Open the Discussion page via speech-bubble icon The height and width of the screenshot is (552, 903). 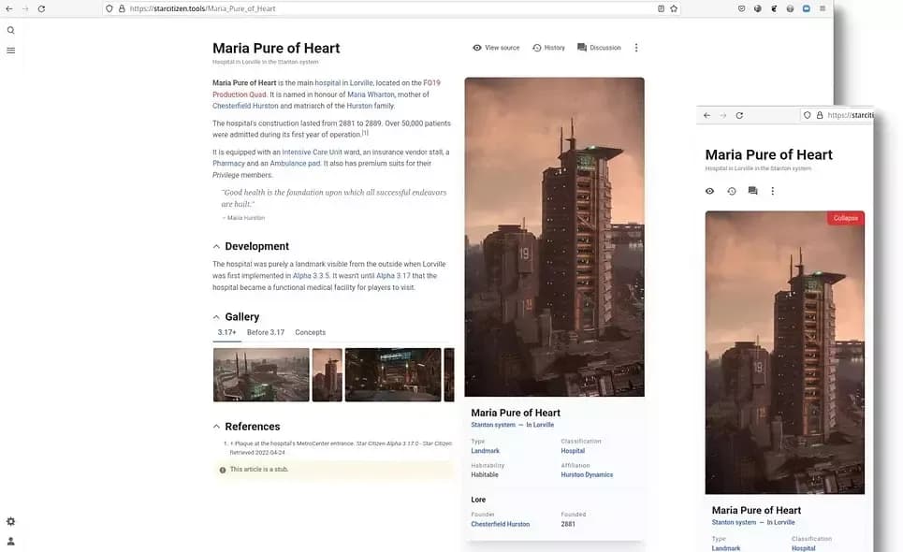582,47
